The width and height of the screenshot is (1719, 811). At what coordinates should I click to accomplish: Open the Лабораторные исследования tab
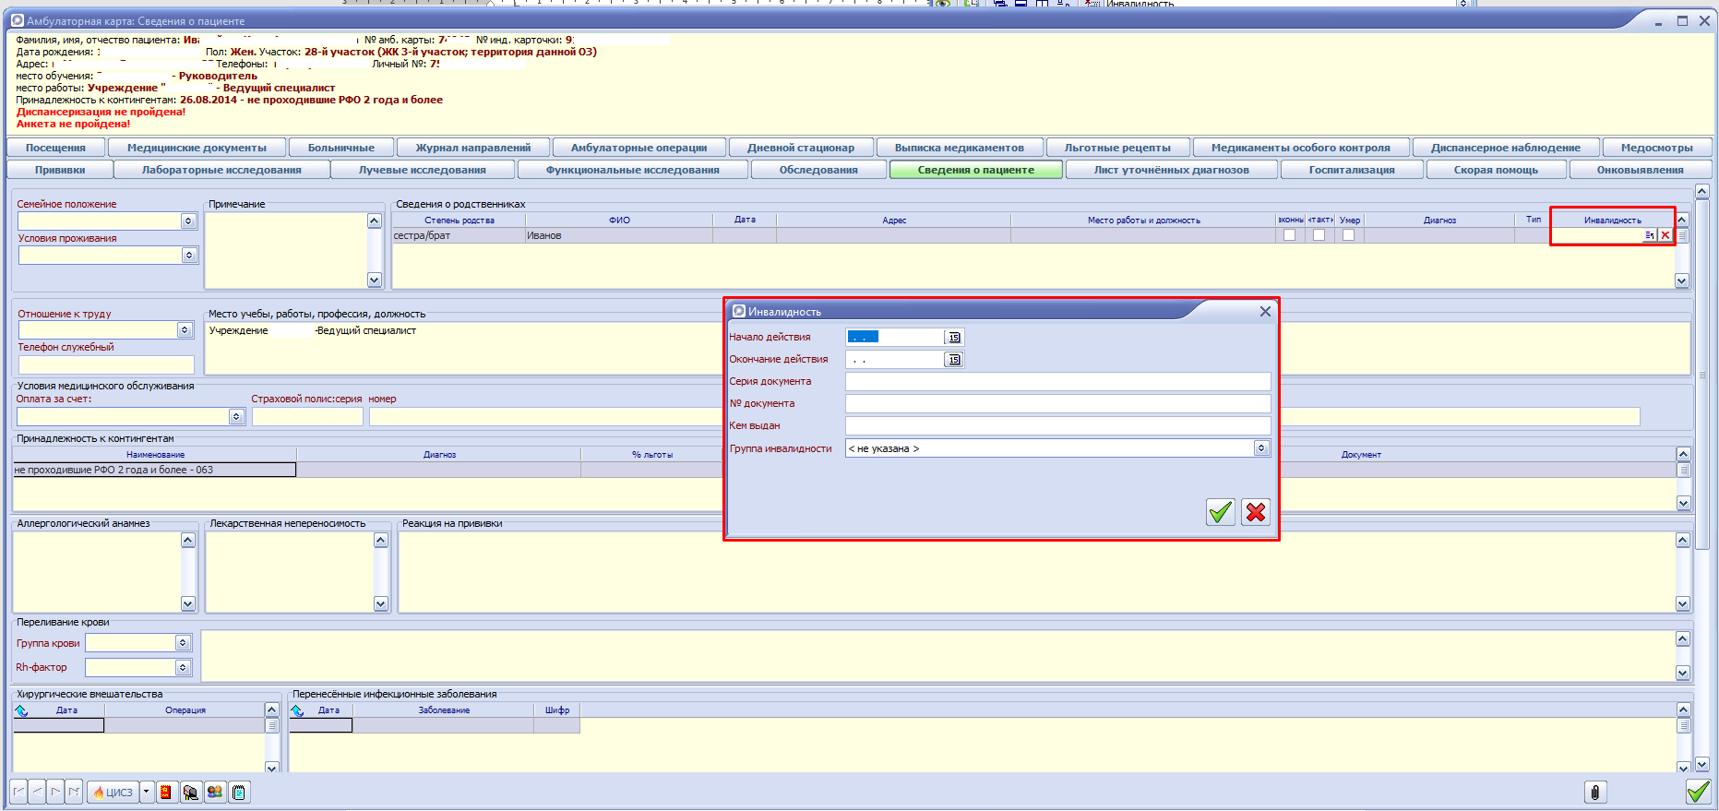pos(221,170)
